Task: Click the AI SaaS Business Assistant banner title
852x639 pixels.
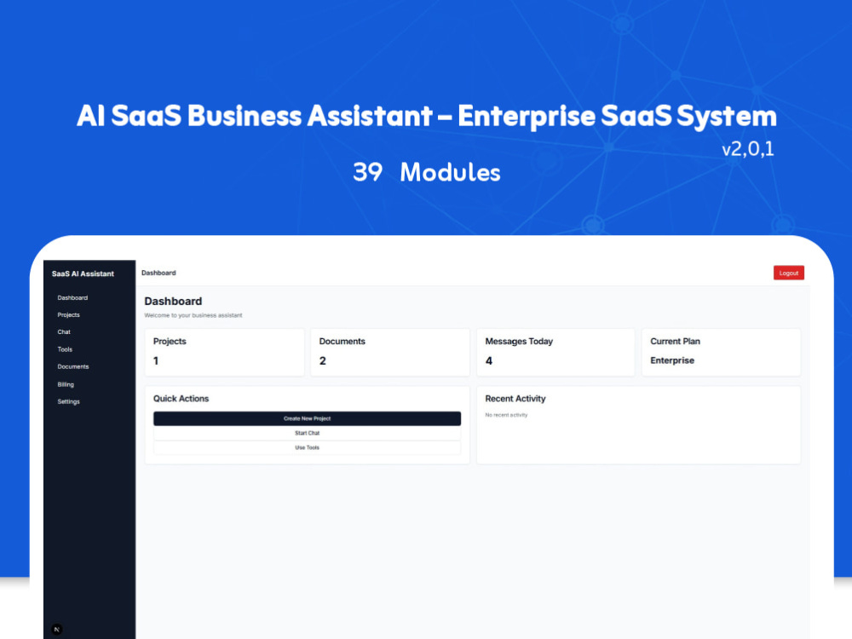Action: coord(427,116)
